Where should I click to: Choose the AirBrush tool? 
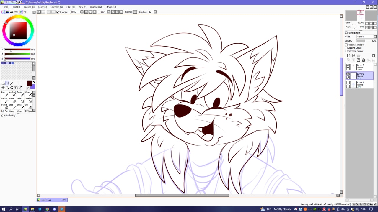tap(14, 95)
